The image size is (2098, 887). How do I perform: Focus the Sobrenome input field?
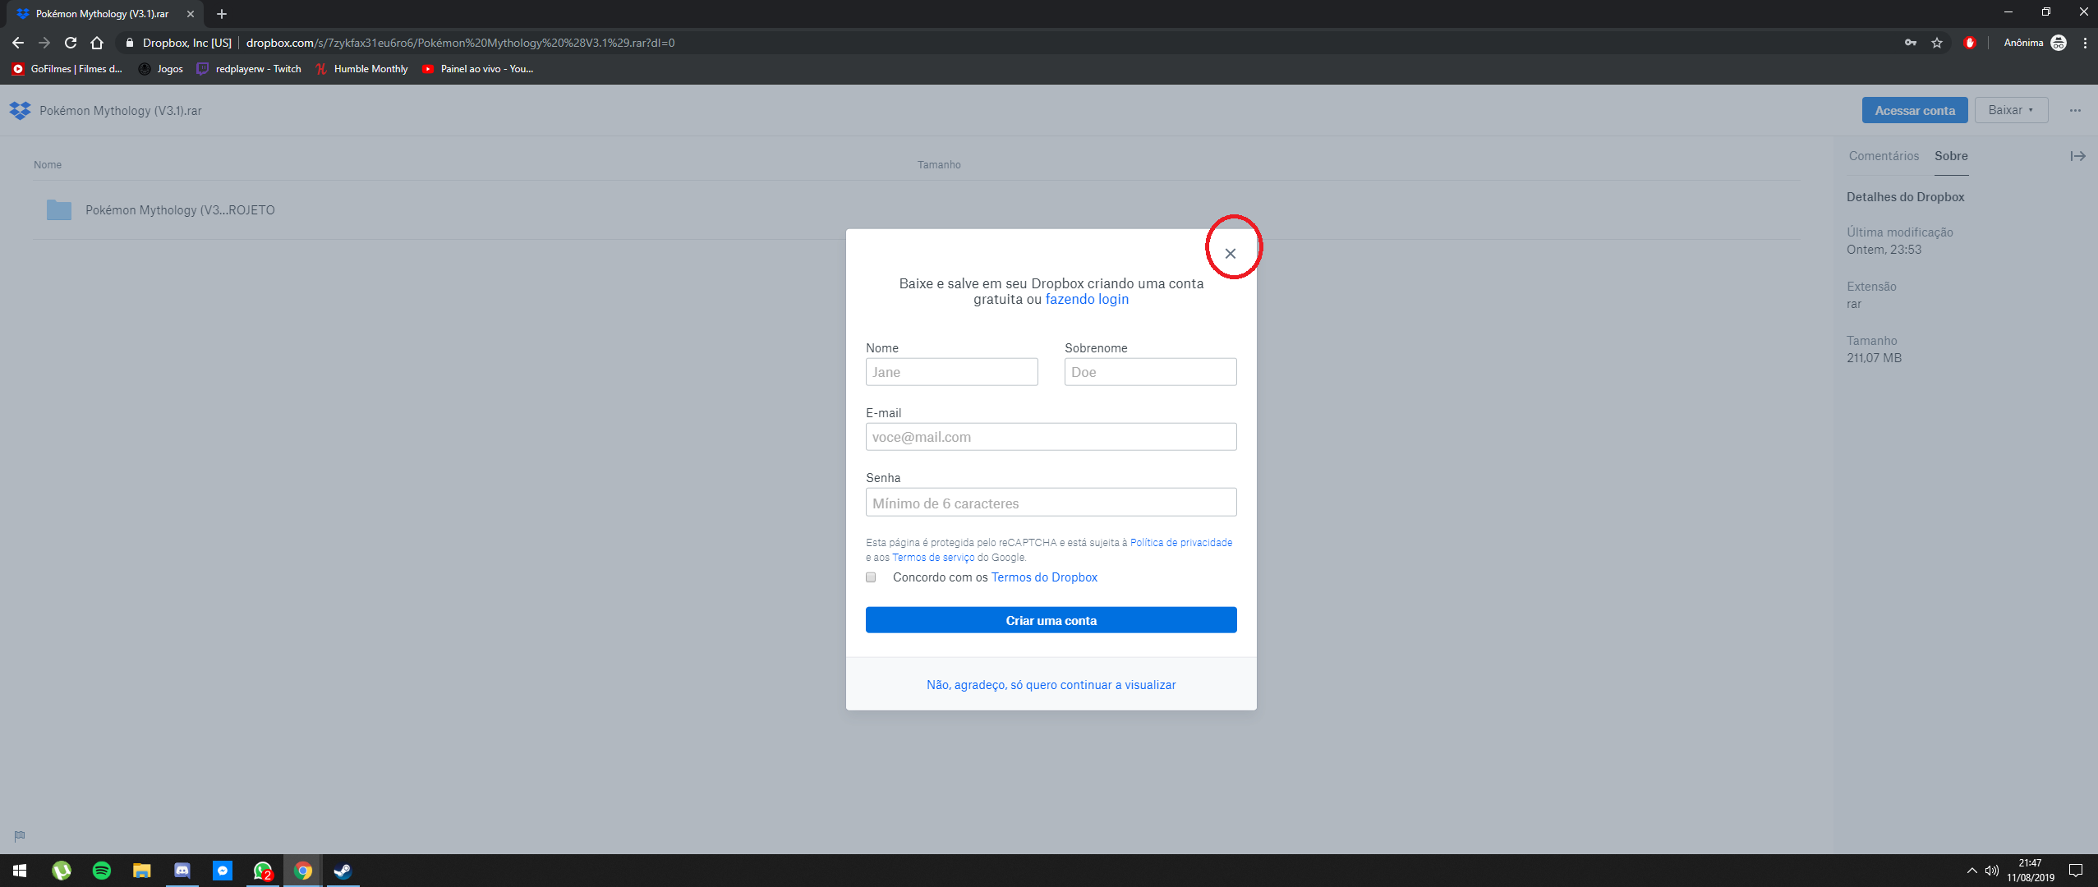1150,372
